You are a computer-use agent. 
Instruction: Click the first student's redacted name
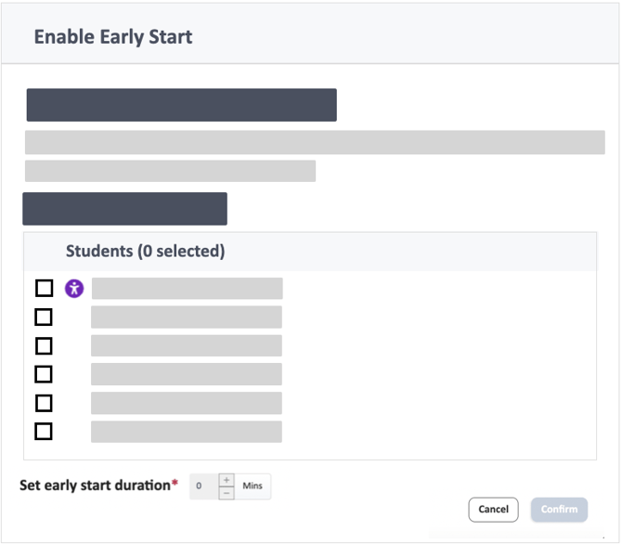pos(187,289)
